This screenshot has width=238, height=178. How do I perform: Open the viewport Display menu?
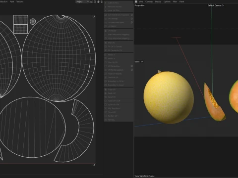click(x=158, y=1)
